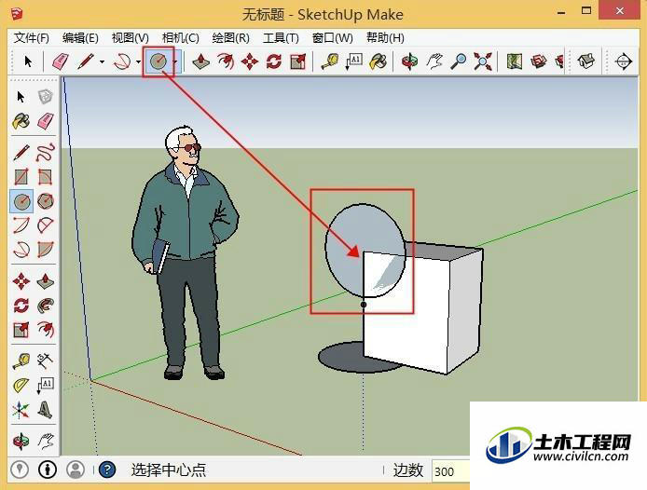Select the Offset tool in left palette
This screenshot has width=647, height=490.
point(46,330)
